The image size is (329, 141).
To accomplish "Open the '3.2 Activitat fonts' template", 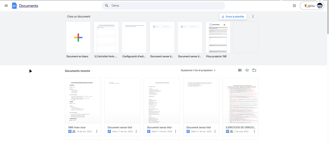I will point(106,37).
